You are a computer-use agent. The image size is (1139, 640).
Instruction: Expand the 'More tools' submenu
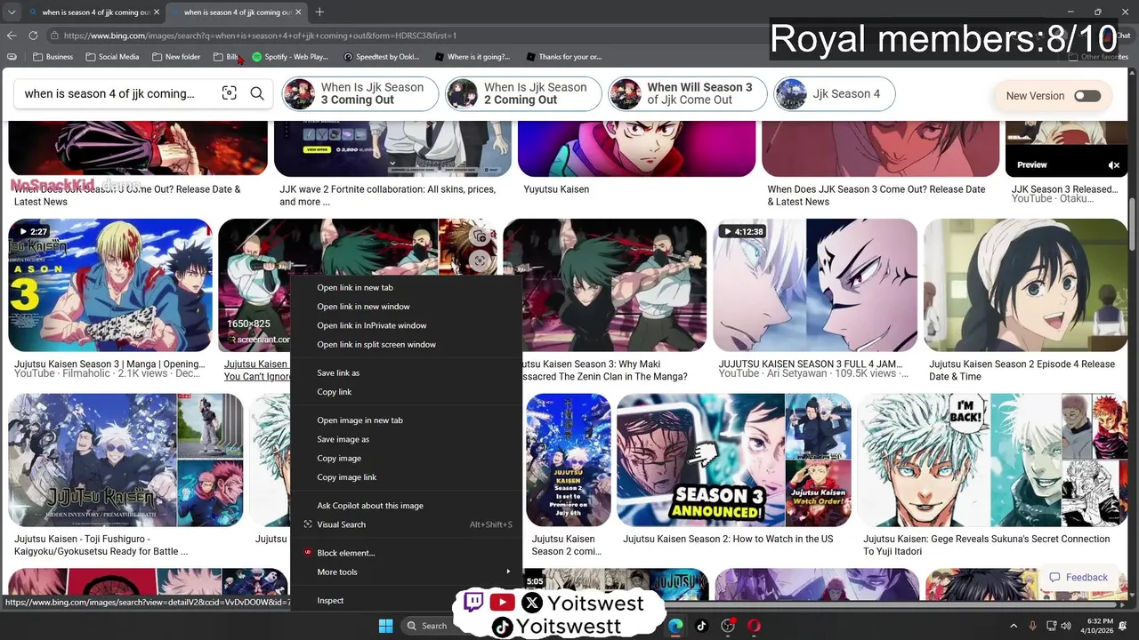(407, 572)
